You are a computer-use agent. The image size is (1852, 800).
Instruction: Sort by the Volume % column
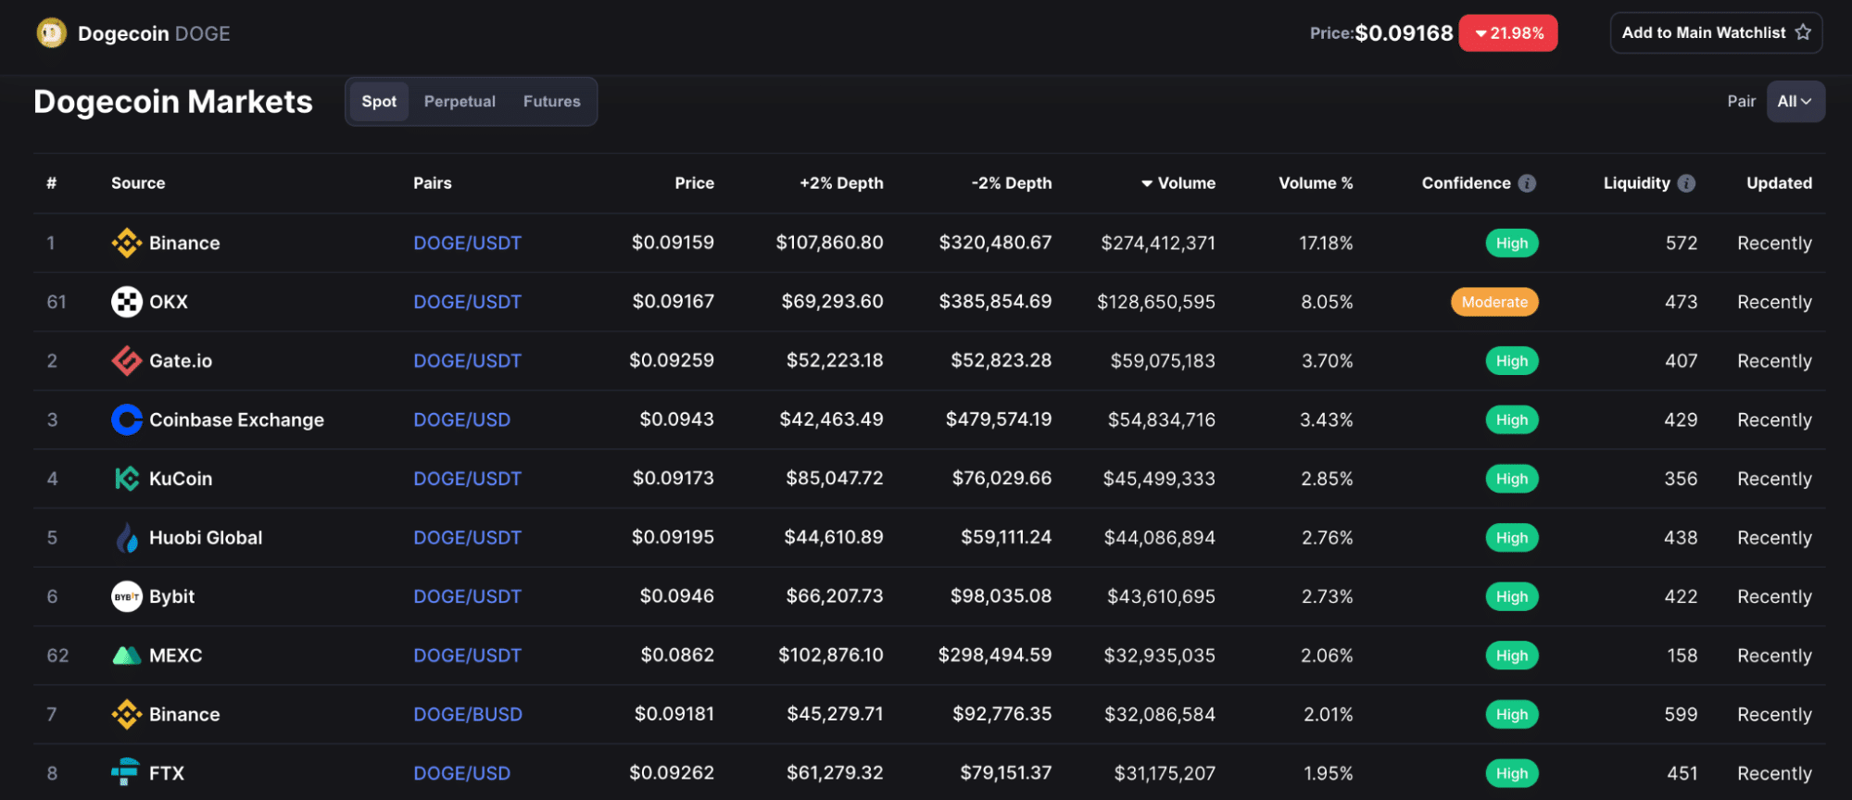click(x=1316, y=183)
